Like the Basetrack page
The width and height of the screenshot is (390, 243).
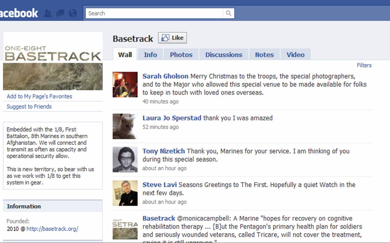[x=172, y=38]
